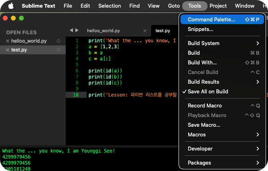The height and width of the screenshot is (171, 268).
Task: Open the Apple menu
Action: [x=11, y=6]
